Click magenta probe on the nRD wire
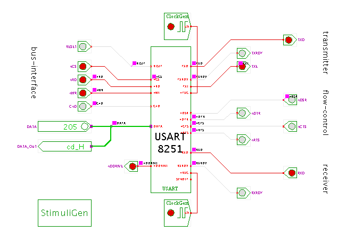346x240 pixels. [94, 76]
